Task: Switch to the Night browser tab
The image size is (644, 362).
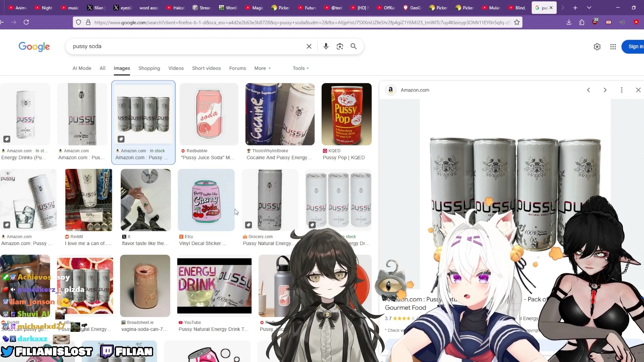Action: (x=43, y=7)
